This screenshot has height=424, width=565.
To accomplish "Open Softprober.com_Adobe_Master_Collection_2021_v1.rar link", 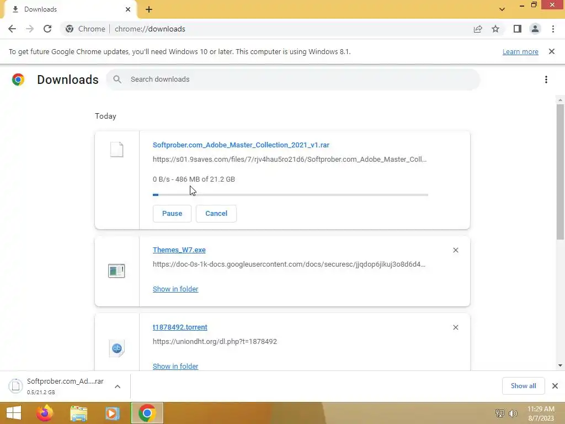I will 241,145.
